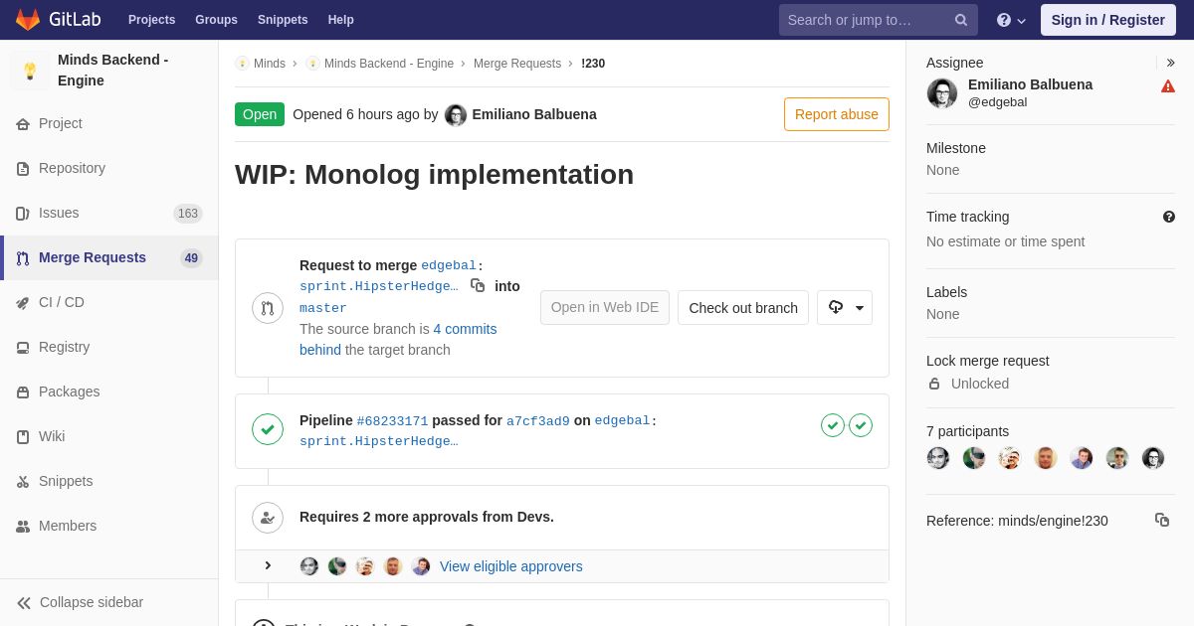1194x626 pixels.
Task: Click Minds Backend - Engine breadcrumb
Action: coord(389,64)
